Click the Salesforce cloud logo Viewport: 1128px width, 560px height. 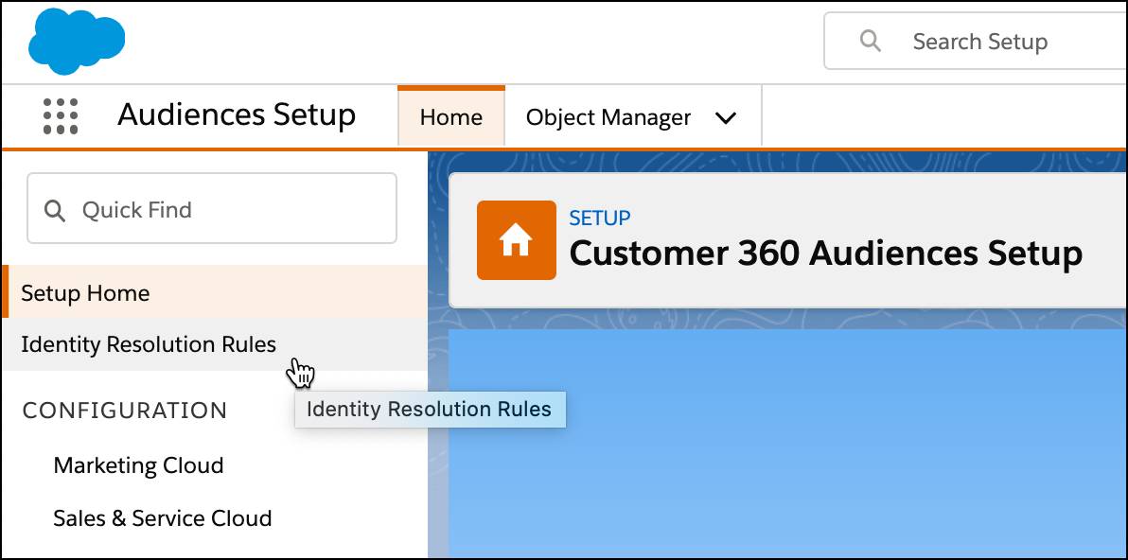77,41
